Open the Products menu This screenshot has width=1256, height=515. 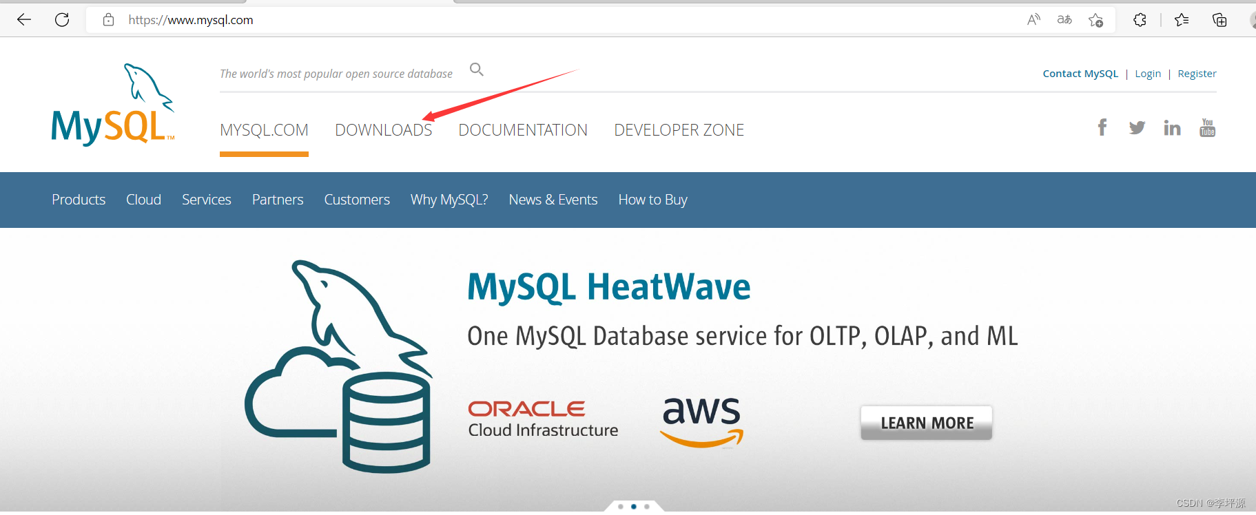pyautogui.click(x=79, y=200)
